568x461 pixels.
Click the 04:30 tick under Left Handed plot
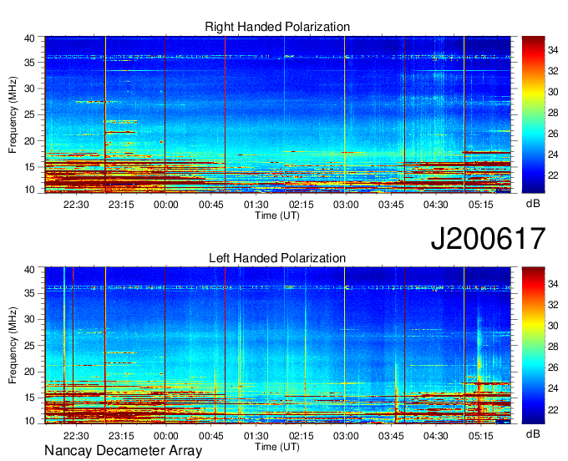point(436,436)
